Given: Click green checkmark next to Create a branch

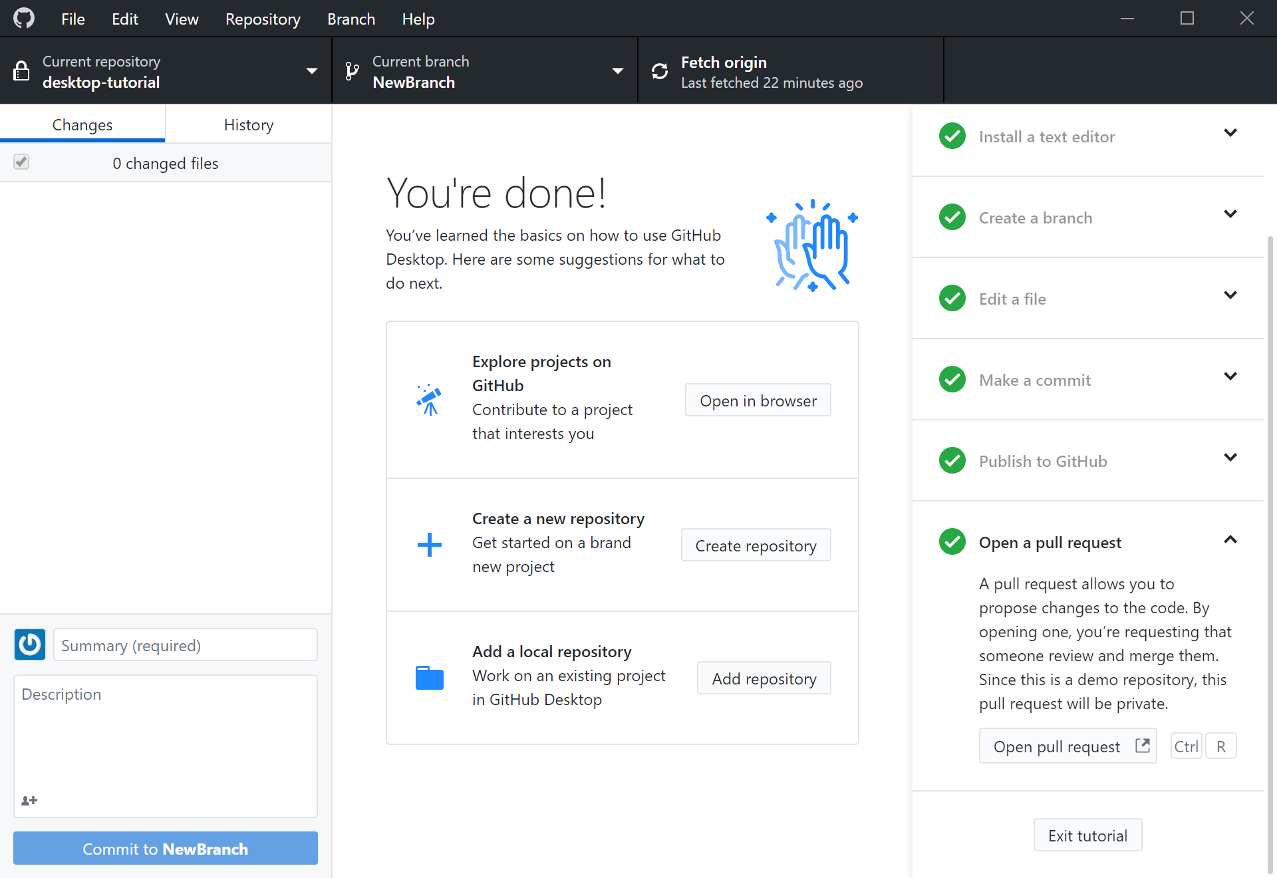Looking at the screenshot, I should tap(952, 217).
